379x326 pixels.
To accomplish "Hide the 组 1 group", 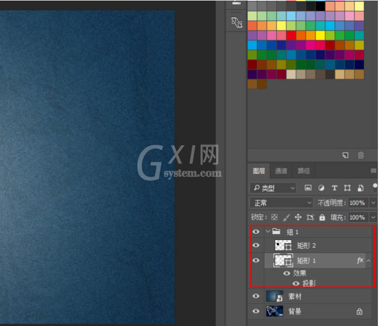I will 256,232.
